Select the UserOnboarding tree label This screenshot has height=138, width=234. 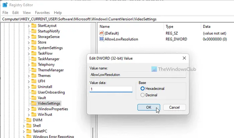(x=51, y=92)
